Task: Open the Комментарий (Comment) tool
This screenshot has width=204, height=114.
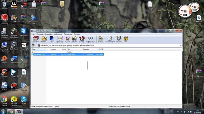Action: [x=110, y=39]
